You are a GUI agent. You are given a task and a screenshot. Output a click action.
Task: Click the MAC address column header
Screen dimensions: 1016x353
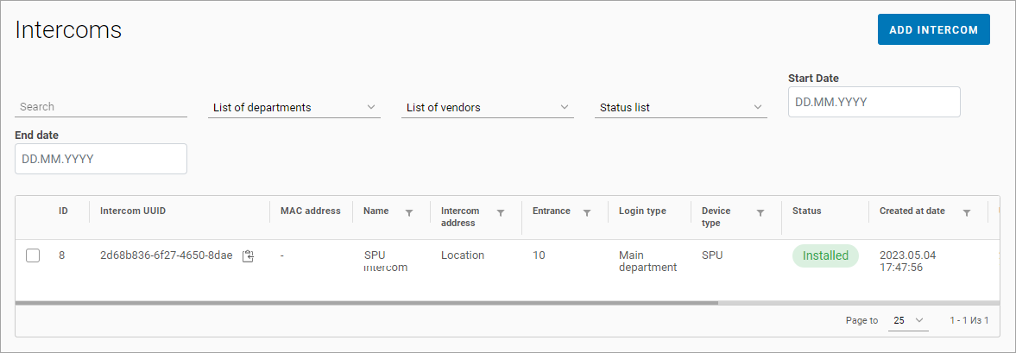click(310, 211)
